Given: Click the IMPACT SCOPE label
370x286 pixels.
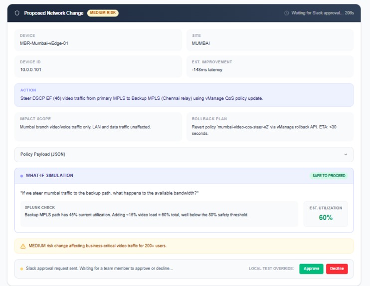Looking at the screenshot, I should coord(35,119).
